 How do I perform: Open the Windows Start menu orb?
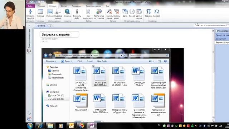pos(30,126)
